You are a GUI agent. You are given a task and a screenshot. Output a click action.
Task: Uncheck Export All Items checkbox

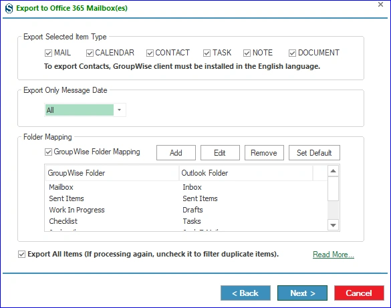tap(21, 254)
